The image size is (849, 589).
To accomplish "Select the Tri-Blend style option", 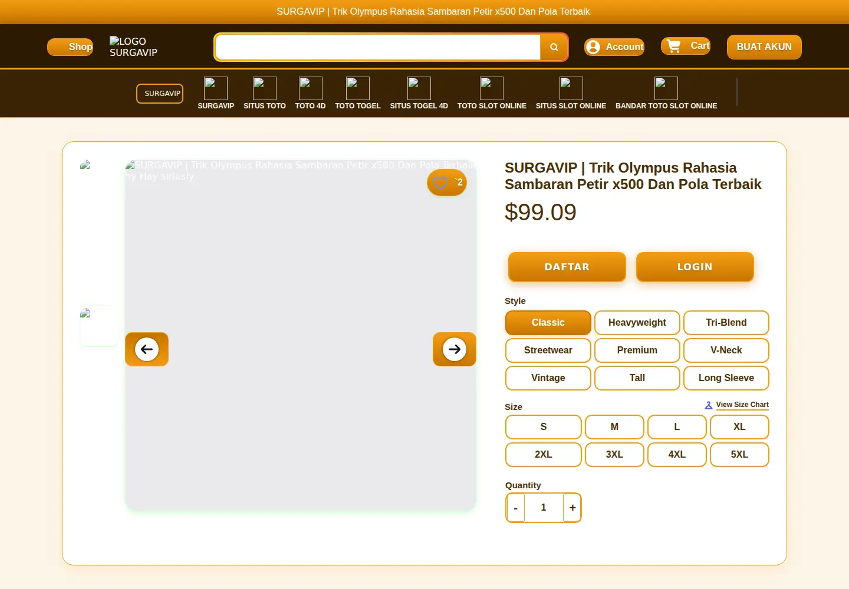I will point(726,323).
